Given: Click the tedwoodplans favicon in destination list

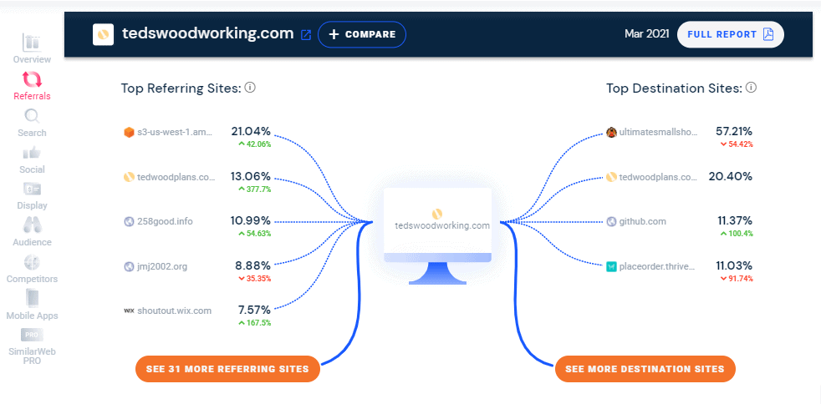Looking at the screenshot, I should click(611, 177).
